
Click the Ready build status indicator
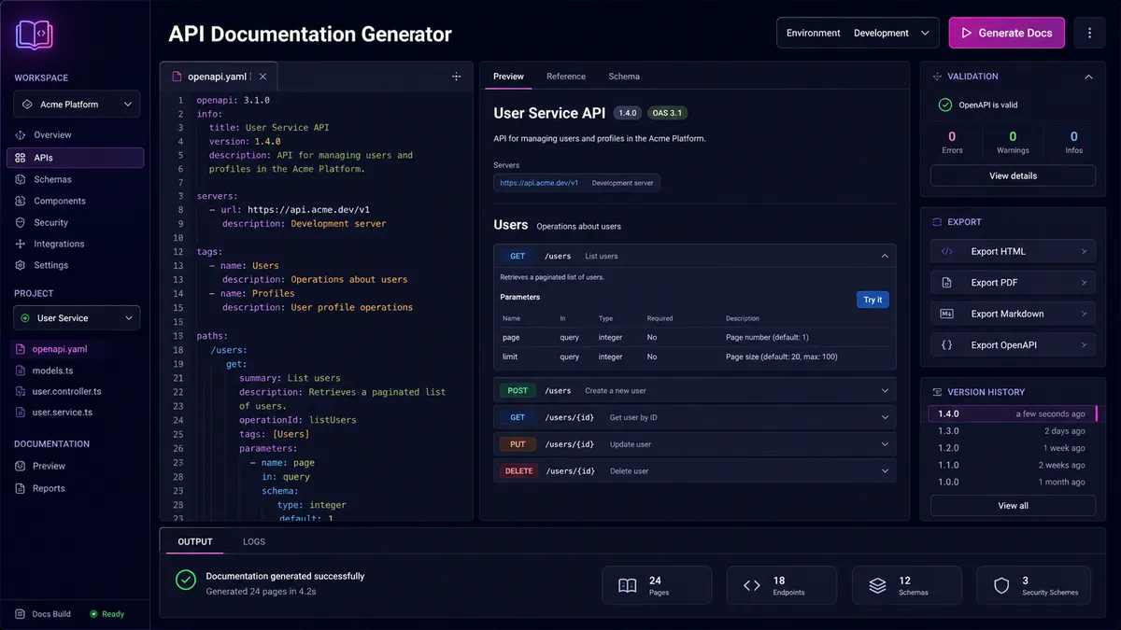tap(106, 614)
